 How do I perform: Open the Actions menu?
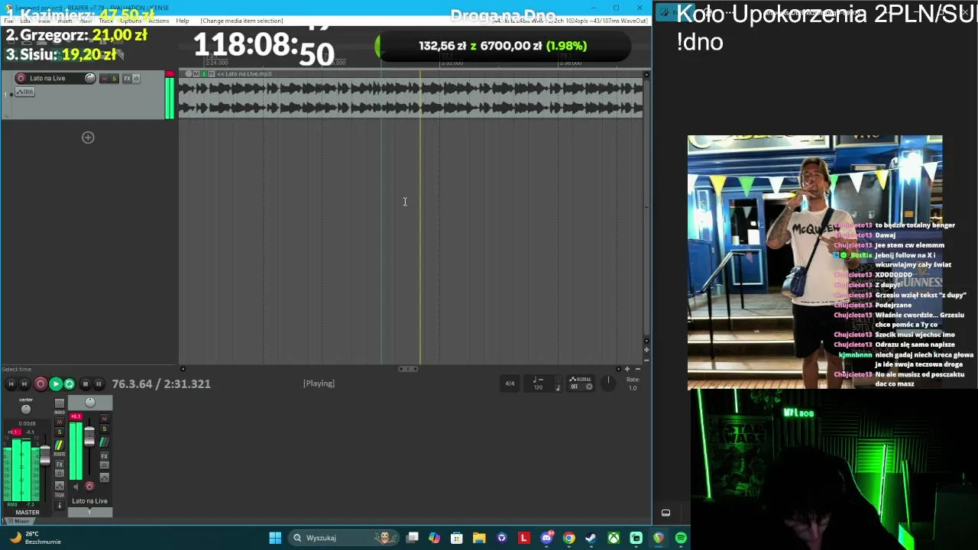point(158,21)
